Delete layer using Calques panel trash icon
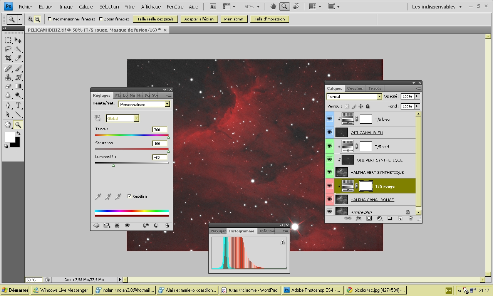493x296 pixels. pos(411,218)
